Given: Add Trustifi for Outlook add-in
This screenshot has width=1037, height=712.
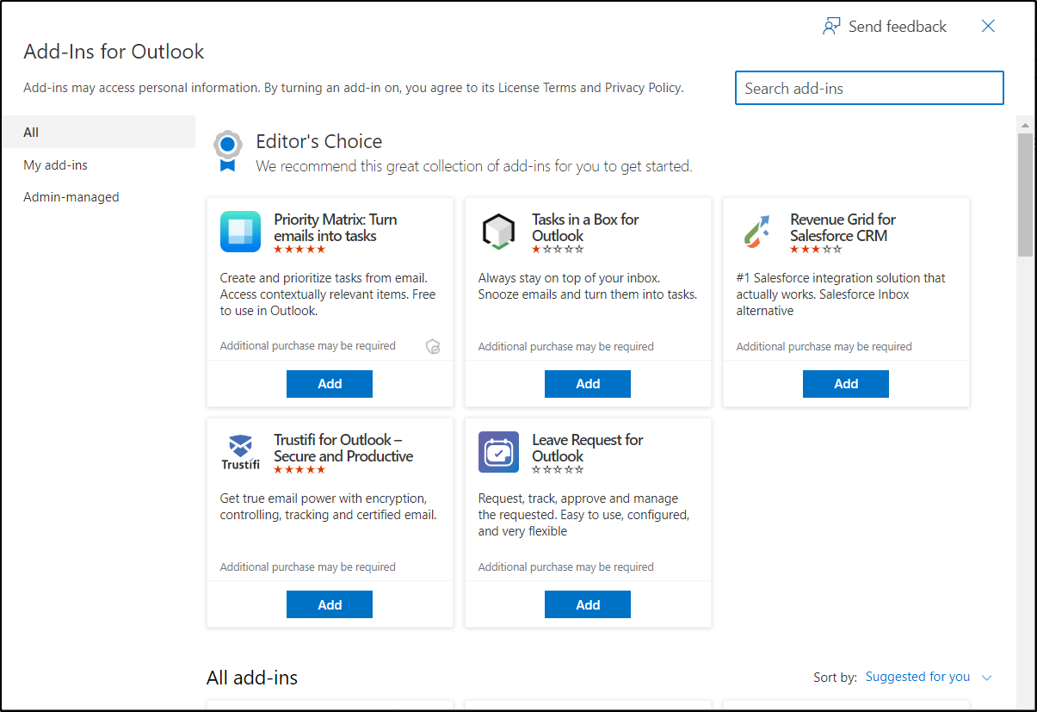Looking at the screenshot, I should point(330,604).
